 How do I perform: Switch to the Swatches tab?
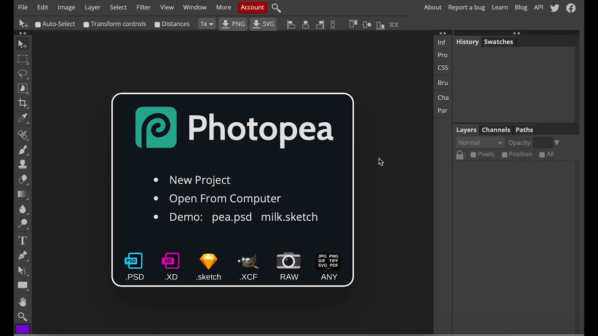[x=498, y=42]
